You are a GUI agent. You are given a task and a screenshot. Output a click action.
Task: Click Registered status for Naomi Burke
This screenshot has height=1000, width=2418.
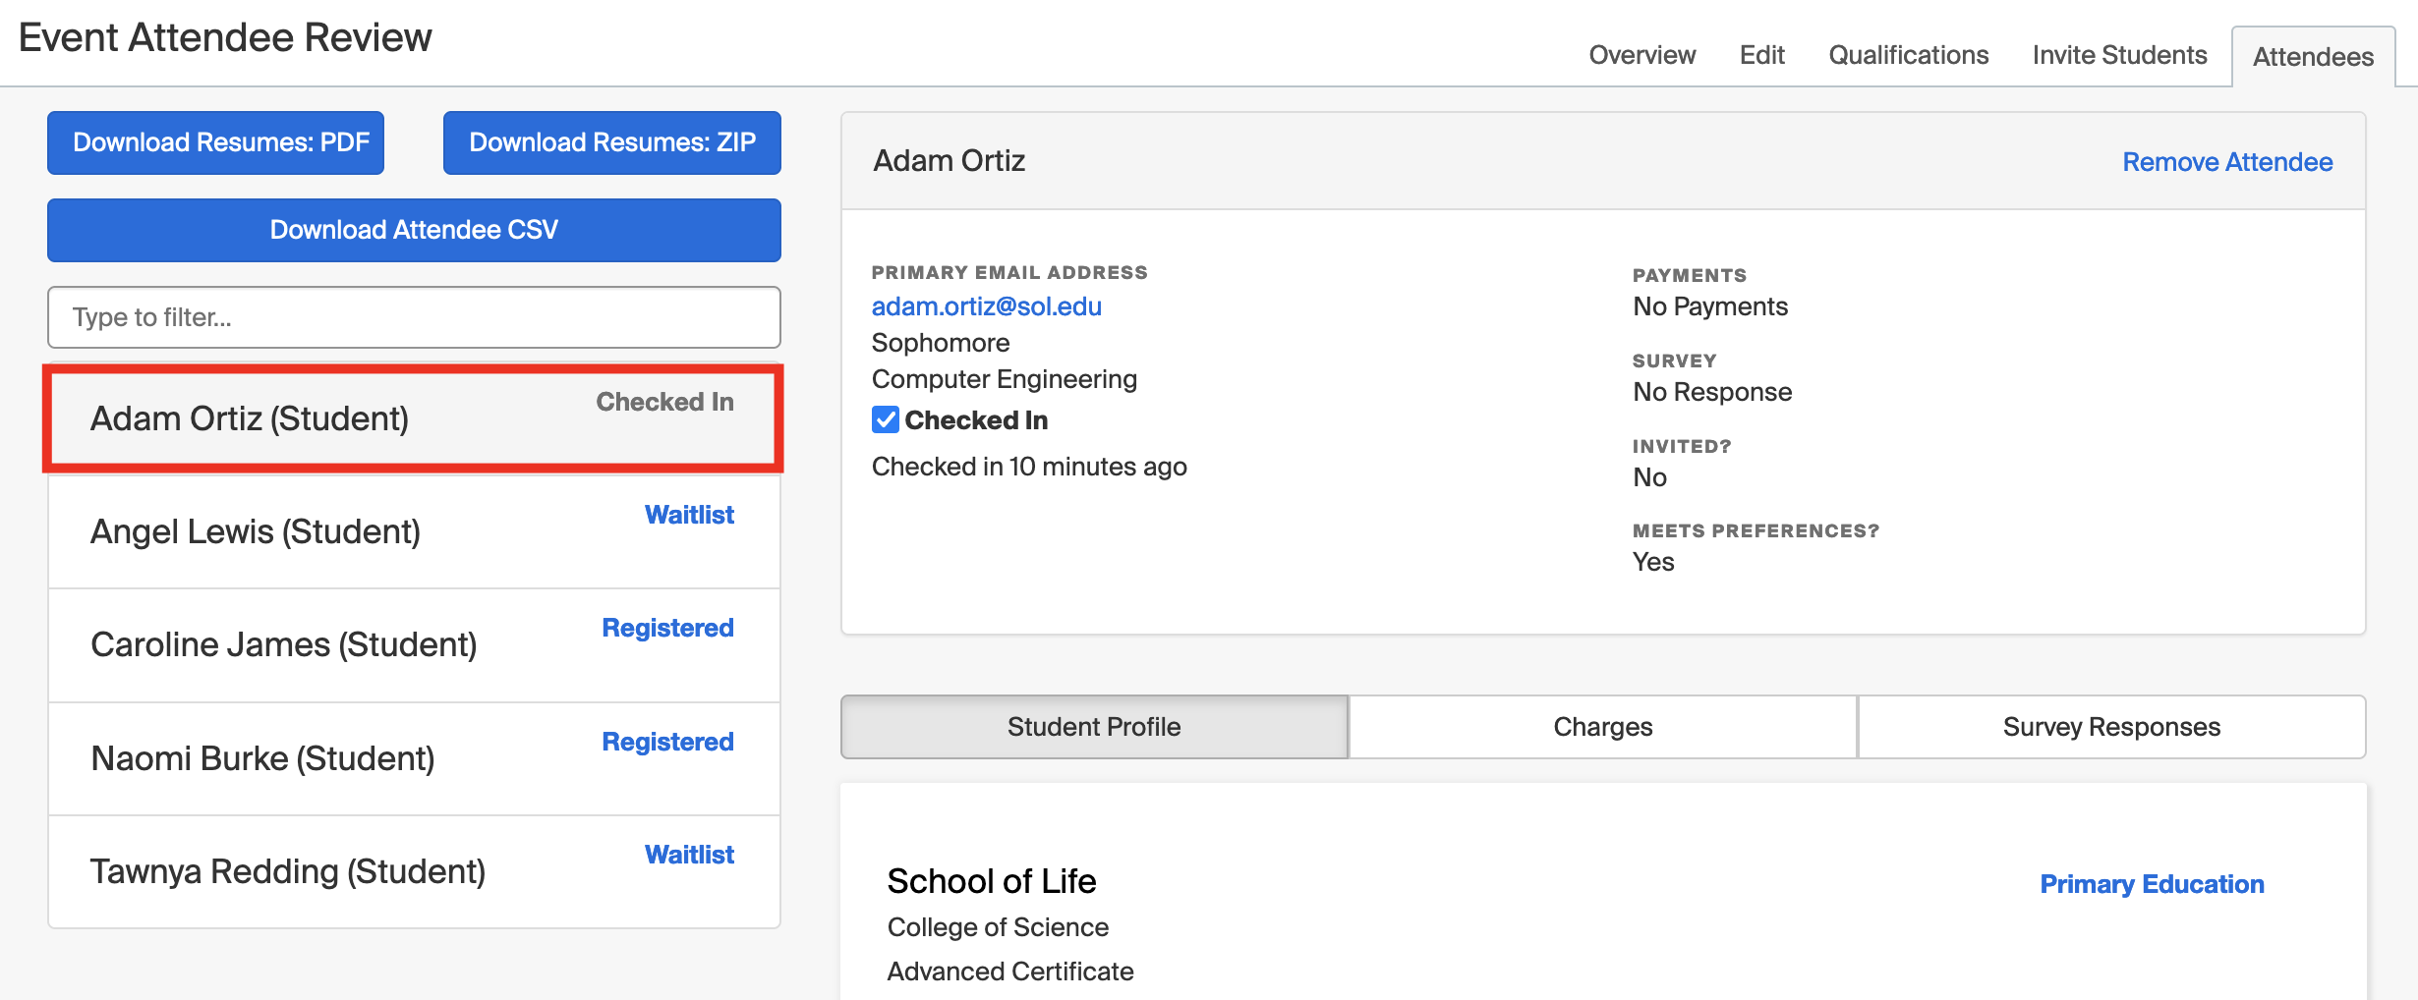tap(667, 742)
